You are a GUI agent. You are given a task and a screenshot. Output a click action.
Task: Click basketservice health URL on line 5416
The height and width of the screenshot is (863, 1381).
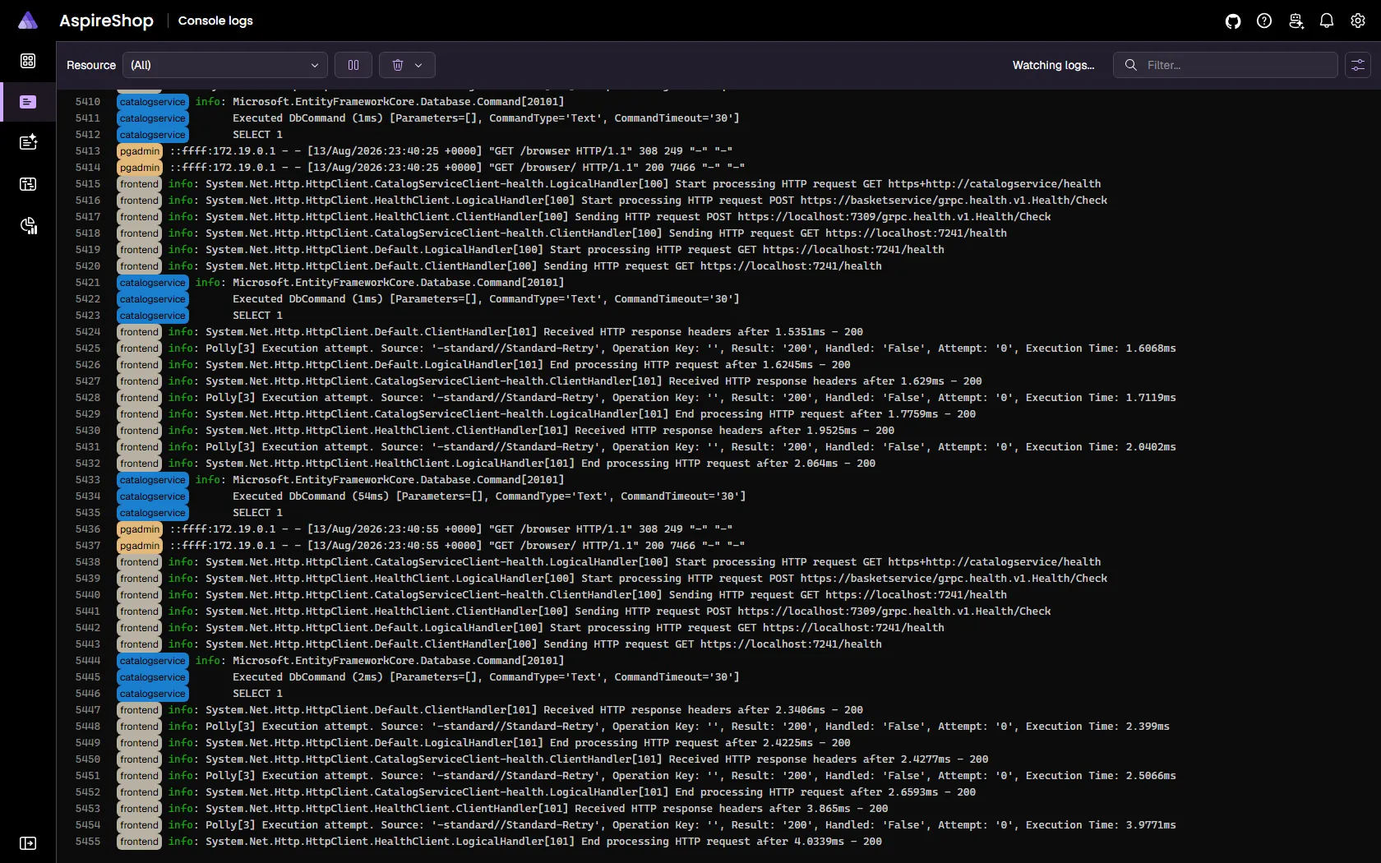pos(954,201)
